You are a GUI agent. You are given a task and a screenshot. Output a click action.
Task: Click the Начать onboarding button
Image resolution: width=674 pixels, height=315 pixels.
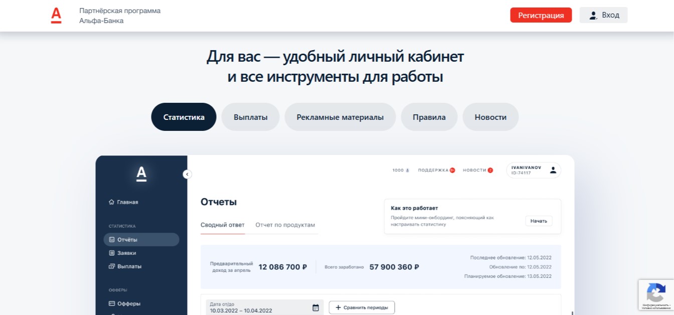point(538,221)
